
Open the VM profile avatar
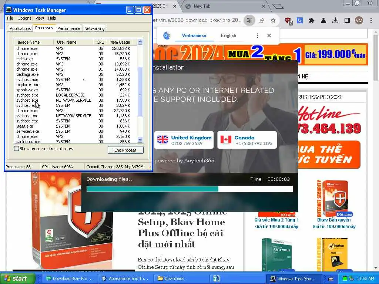coord(359,21)
